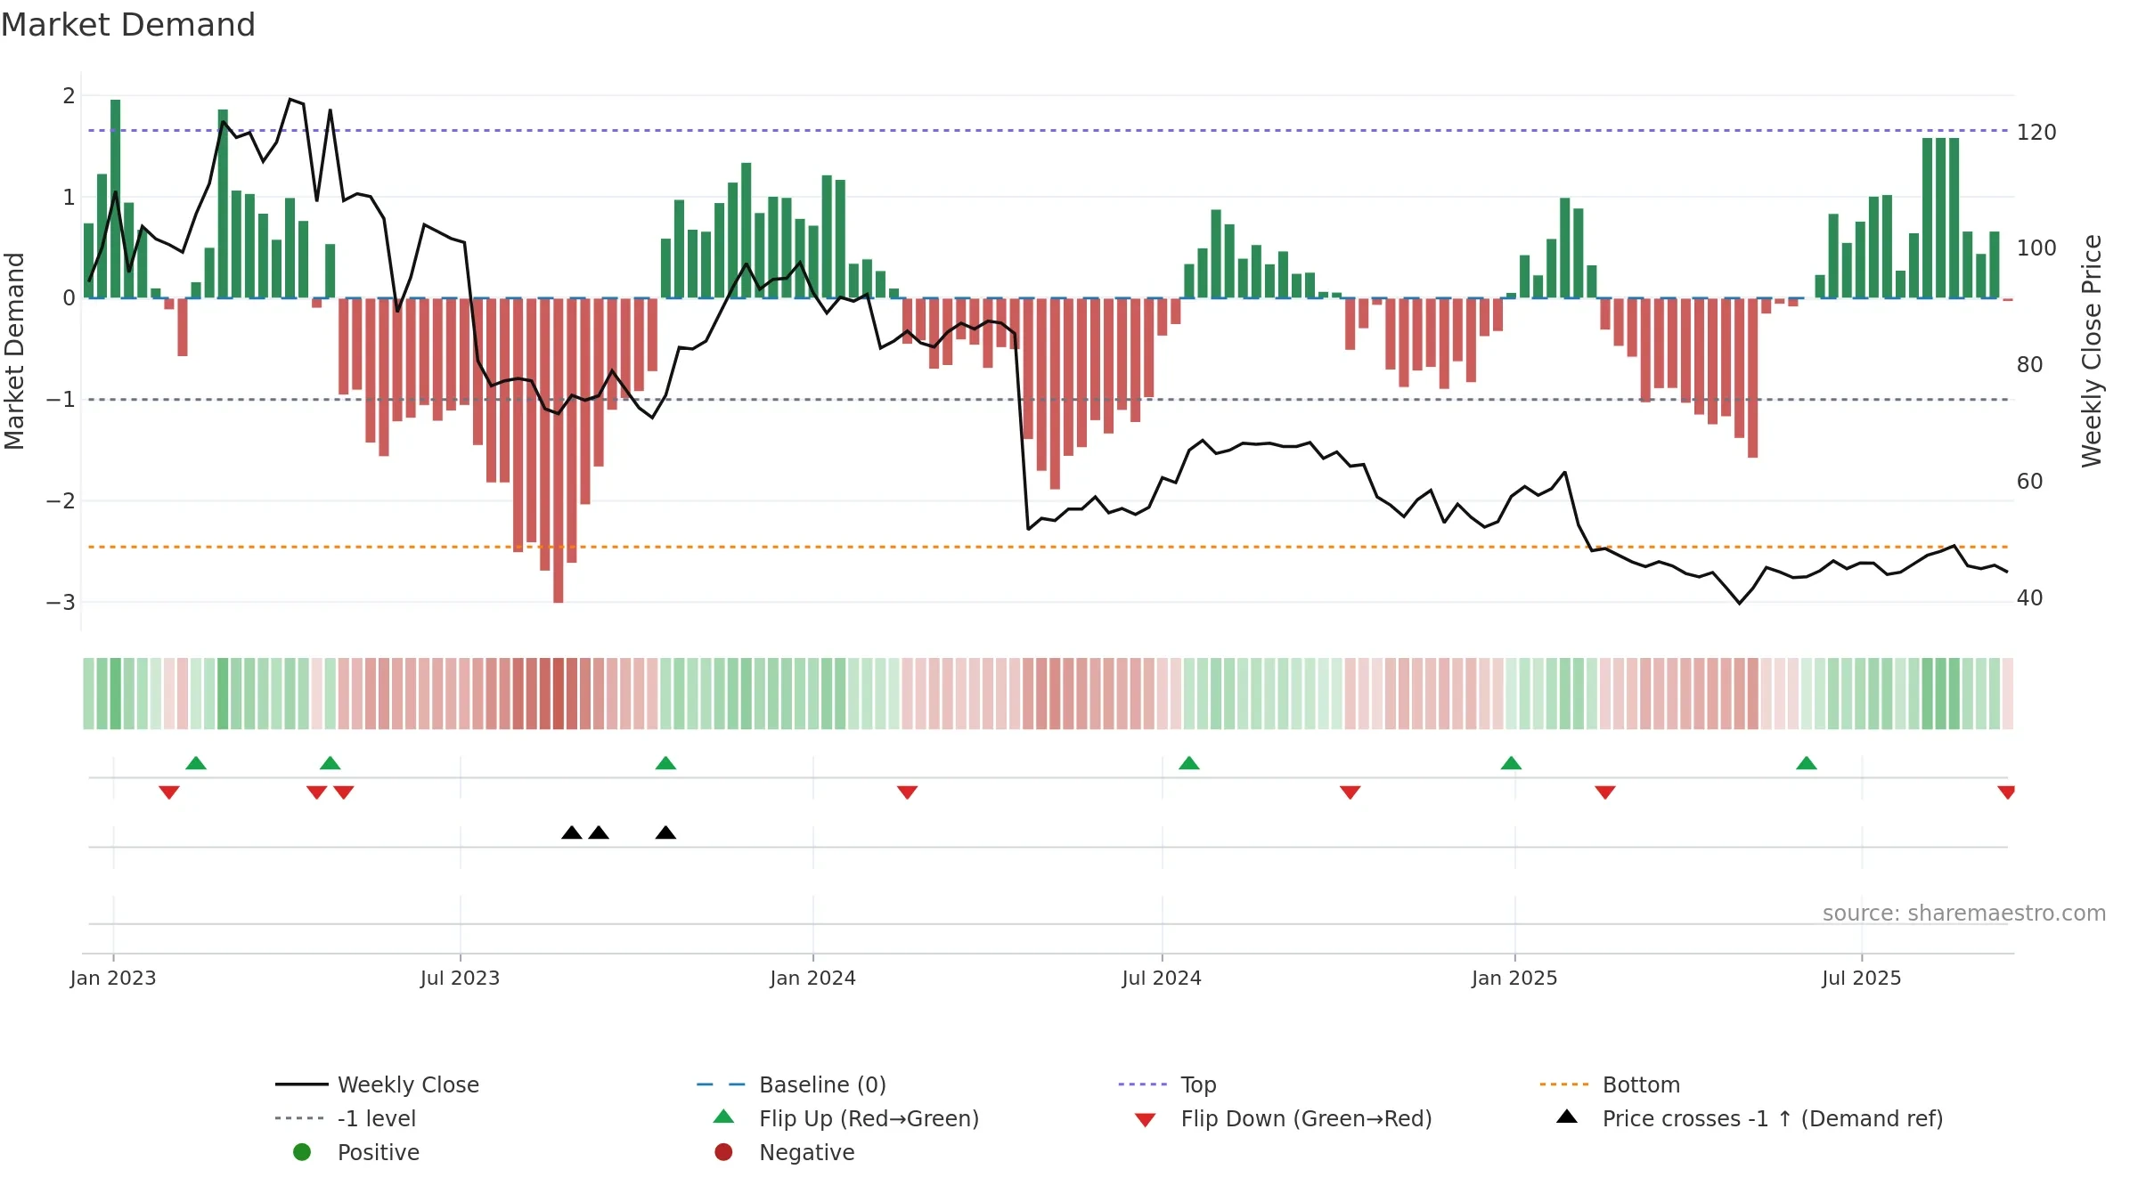
Task: Click the second black price-cross triangle
Action: pyautogui.click(x=599, y=832)
